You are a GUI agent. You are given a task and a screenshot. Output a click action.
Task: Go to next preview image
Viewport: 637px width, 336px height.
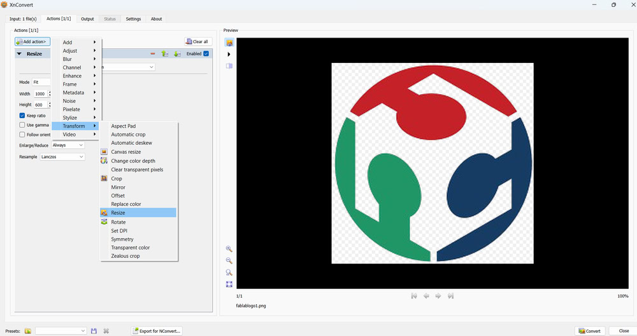[x=438, y=296]
